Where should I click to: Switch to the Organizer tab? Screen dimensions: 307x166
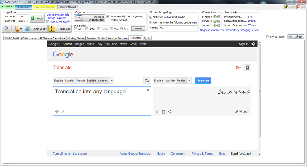coord(23,7)
